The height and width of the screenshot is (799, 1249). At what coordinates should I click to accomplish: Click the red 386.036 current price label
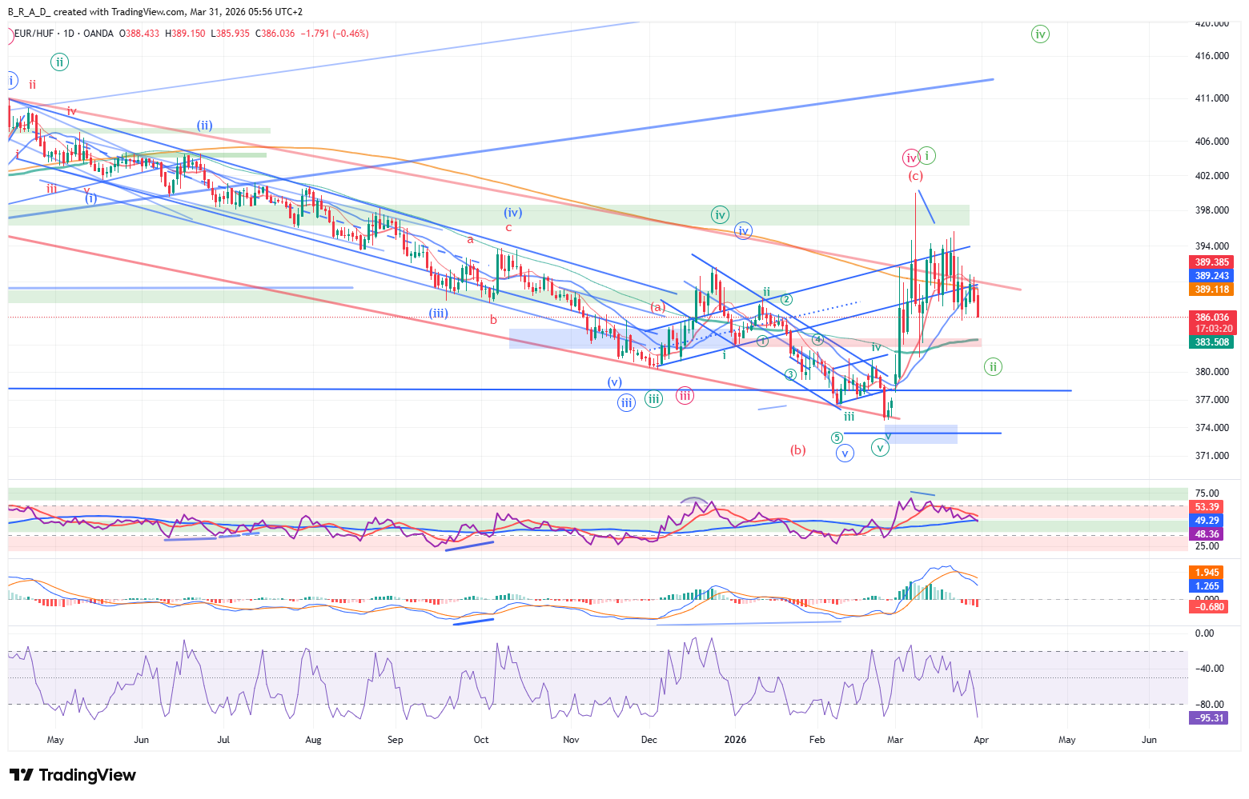click(1212, 318)
